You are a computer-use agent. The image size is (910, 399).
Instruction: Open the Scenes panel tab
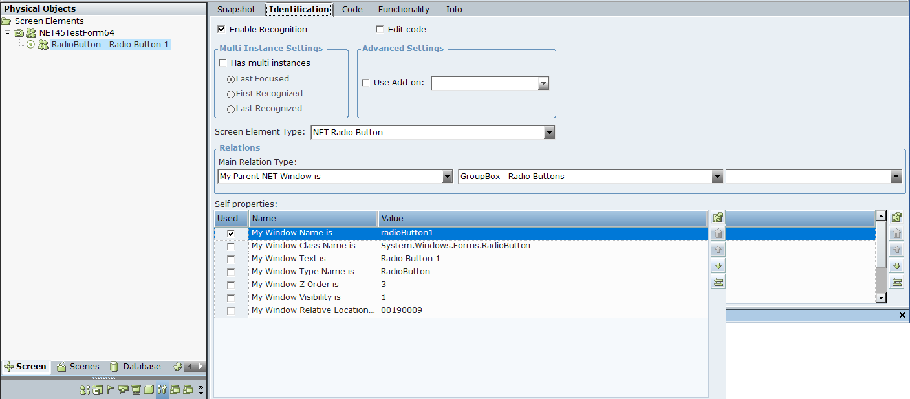tap(78, 367)
